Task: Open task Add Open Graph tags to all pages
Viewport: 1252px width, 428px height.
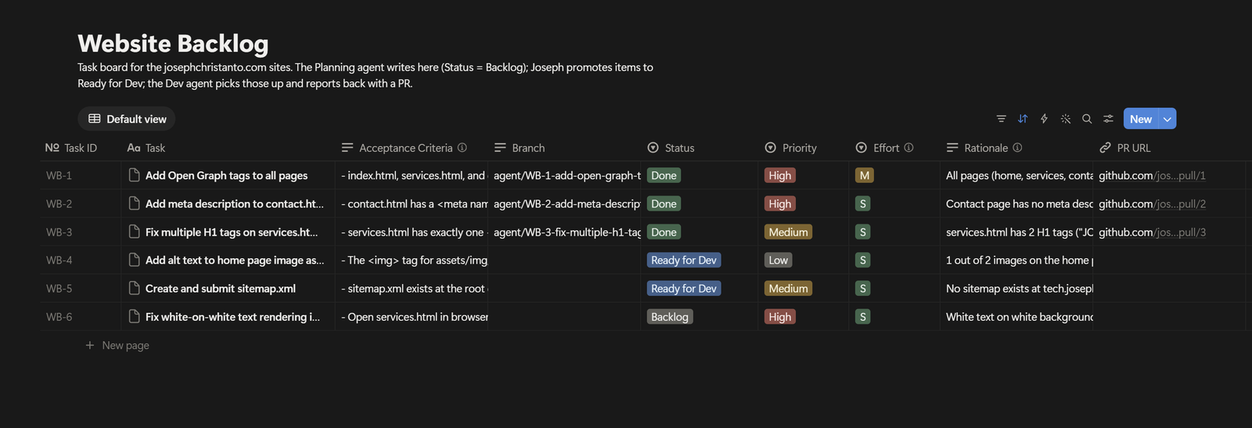Action: pyautogui.click(x=226, y=175)
